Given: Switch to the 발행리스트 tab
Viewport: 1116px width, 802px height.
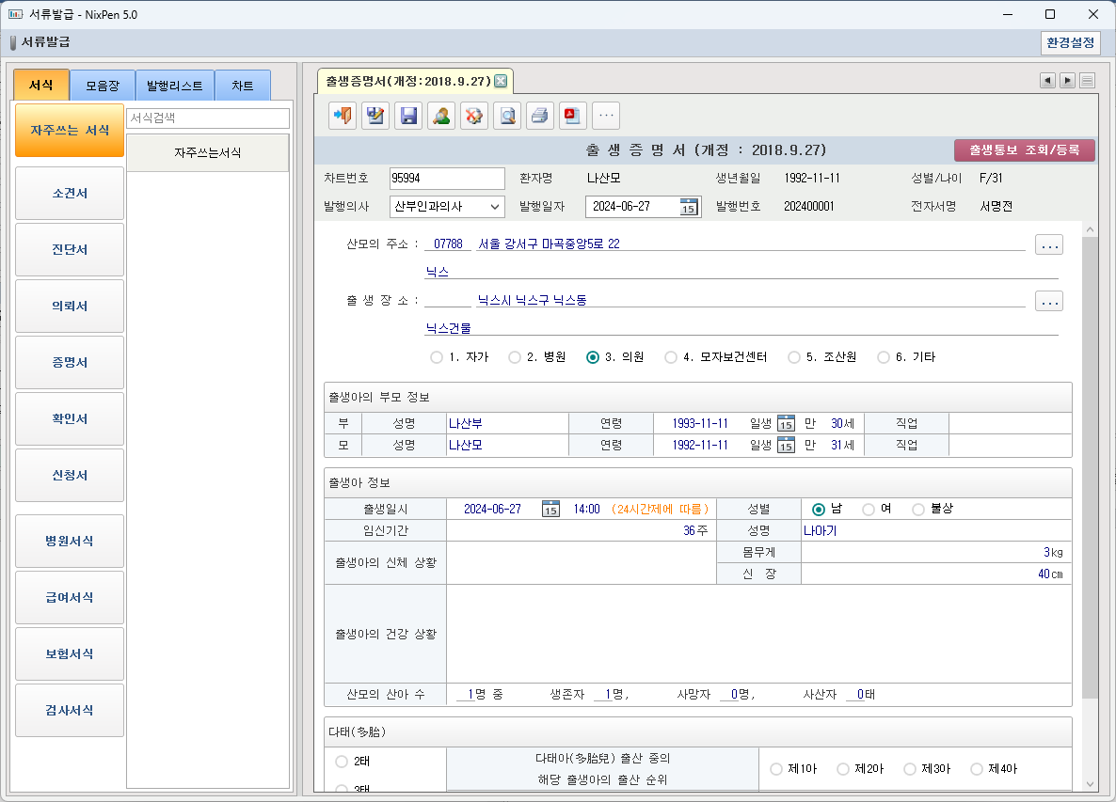Looking at the screenshot, I should pyautogui.click(x=174, y=86).
